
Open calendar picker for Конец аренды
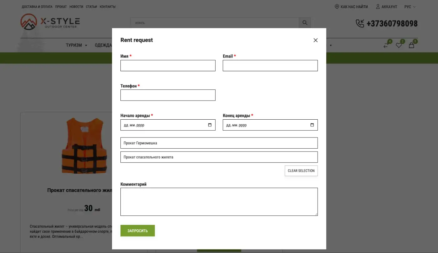click(312, 125)
